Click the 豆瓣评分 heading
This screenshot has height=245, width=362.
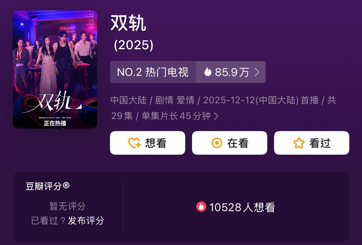click(x=44, y=186)
